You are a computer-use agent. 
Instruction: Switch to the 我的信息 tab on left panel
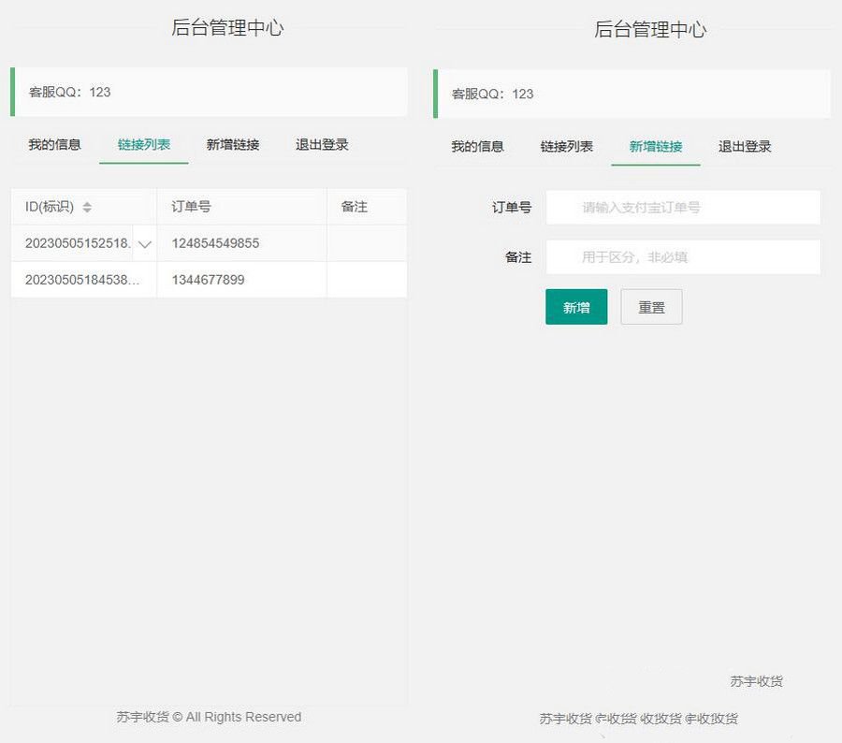click(52, 144)
